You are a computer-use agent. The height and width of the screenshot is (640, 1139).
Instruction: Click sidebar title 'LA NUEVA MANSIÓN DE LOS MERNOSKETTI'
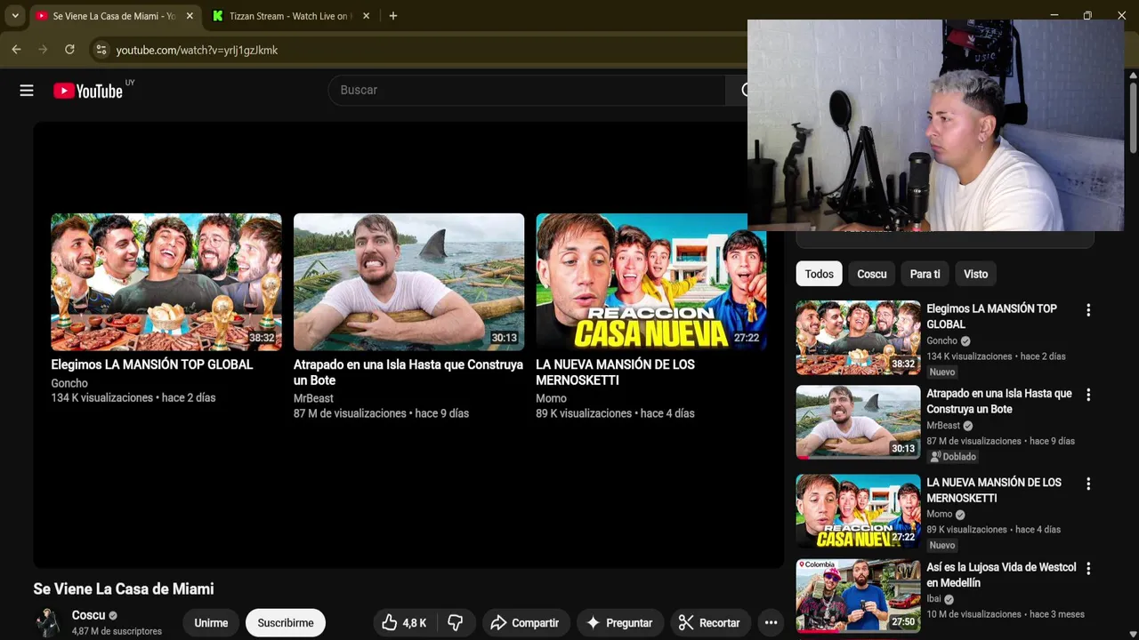coord(994,490)
